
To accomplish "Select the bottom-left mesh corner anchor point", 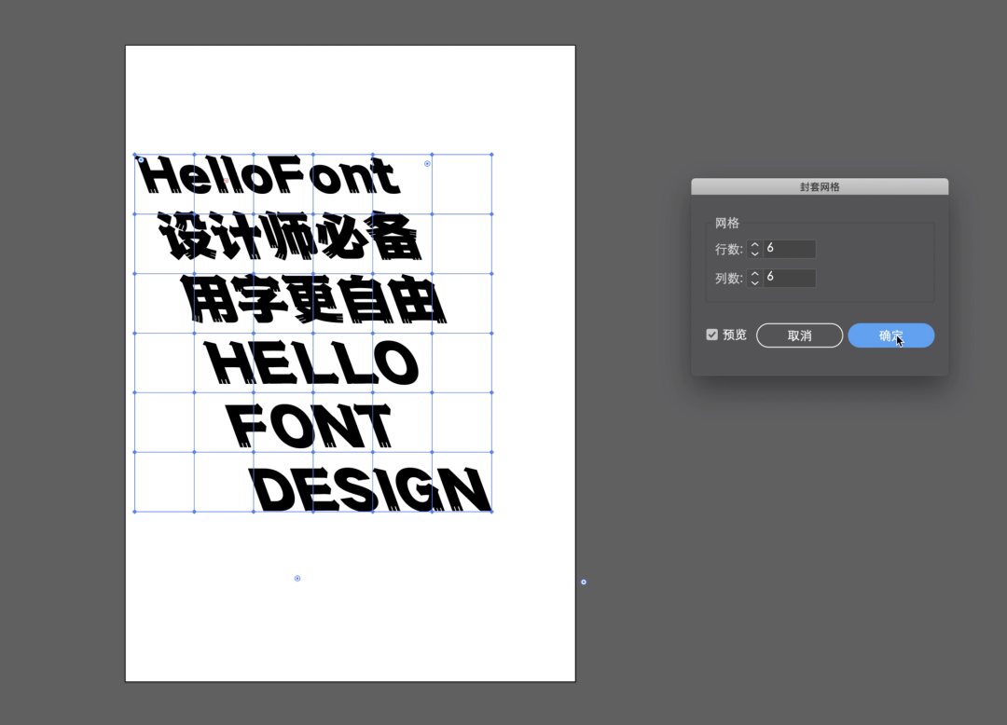I will click(135, 512).
